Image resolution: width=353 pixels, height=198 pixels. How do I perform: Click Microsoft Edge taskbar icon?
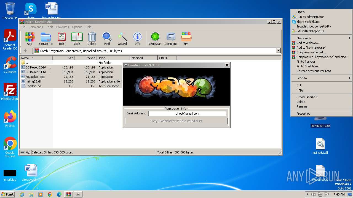click(59, 194)
